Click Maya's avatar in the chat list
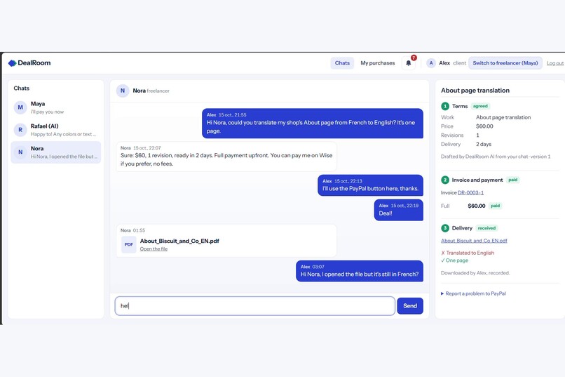The image size is (565, 377). [x=20, y=107]
